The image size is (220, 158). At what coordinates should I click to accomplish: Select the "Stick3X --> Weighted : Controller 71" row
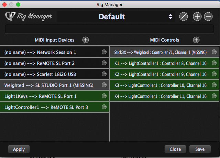pyautogui.click(x=165, y=52)
